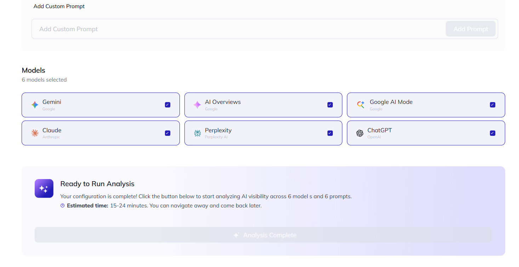Click the Add Custom Prompt label above field
This screenshot has width=519, height=267.
tap(59, 6)
